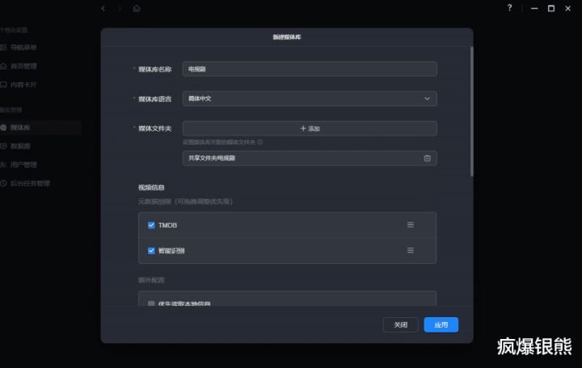This screenshot has width=582, height=368.
Task: Open 首页管理 in the sidebar
Action: pos(23,66)
